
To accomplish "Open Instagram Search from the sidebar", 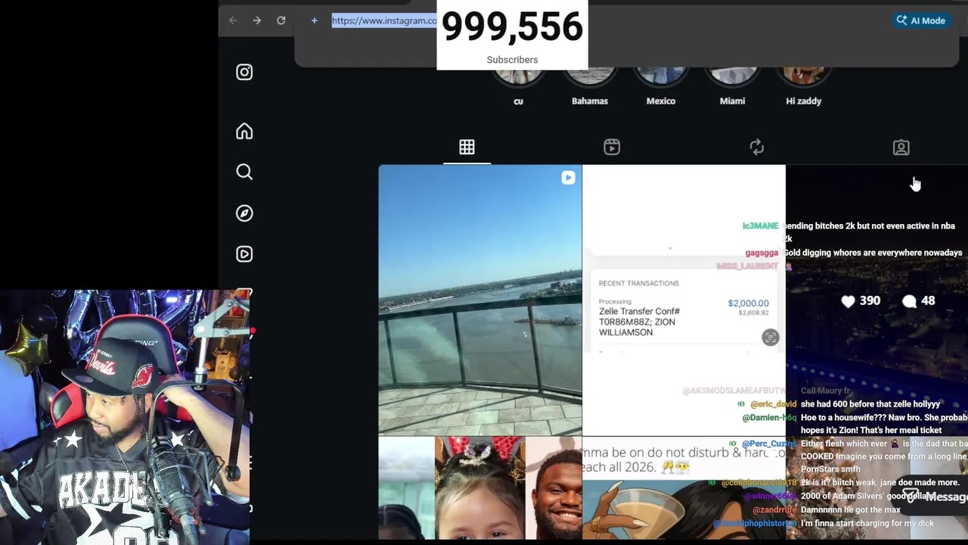I will [244, 173].
